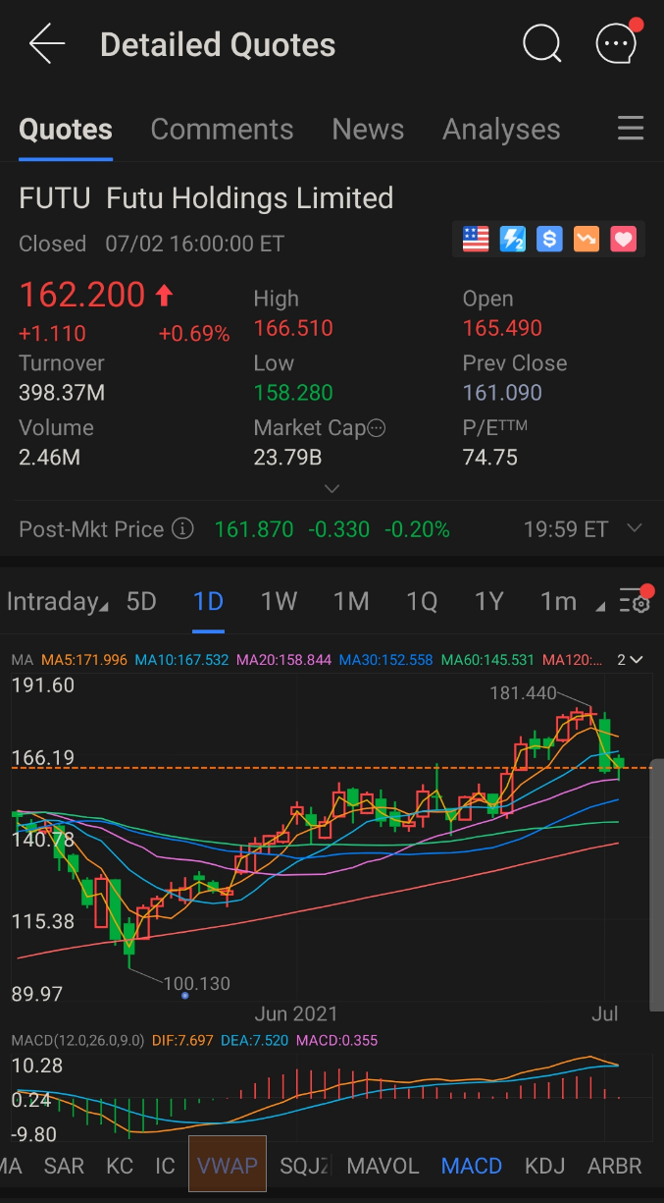Viewport: 664px width, 1203px height.
Task: Open the search magnifier icon
Action: coord(541,43)
